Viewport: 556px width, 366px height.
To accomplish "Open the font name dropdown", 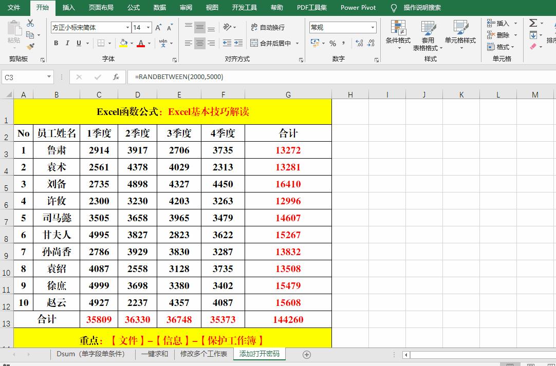I will tap(127, 27).
